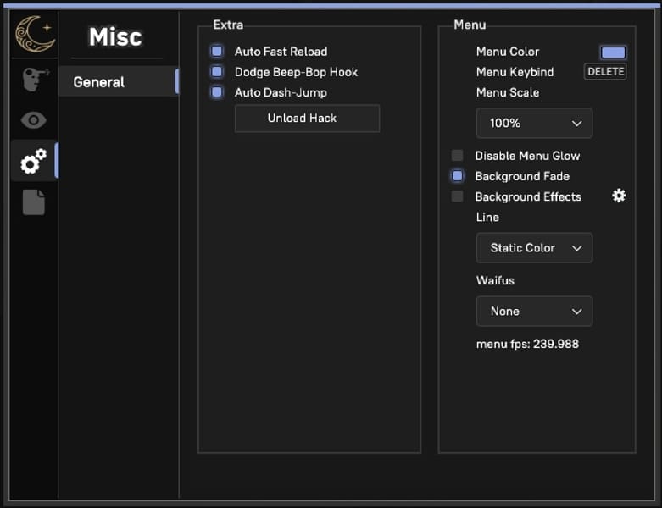The width and height of the screenshot is (662, 508).
Task: Click the Misc section title
Action: 115,37
